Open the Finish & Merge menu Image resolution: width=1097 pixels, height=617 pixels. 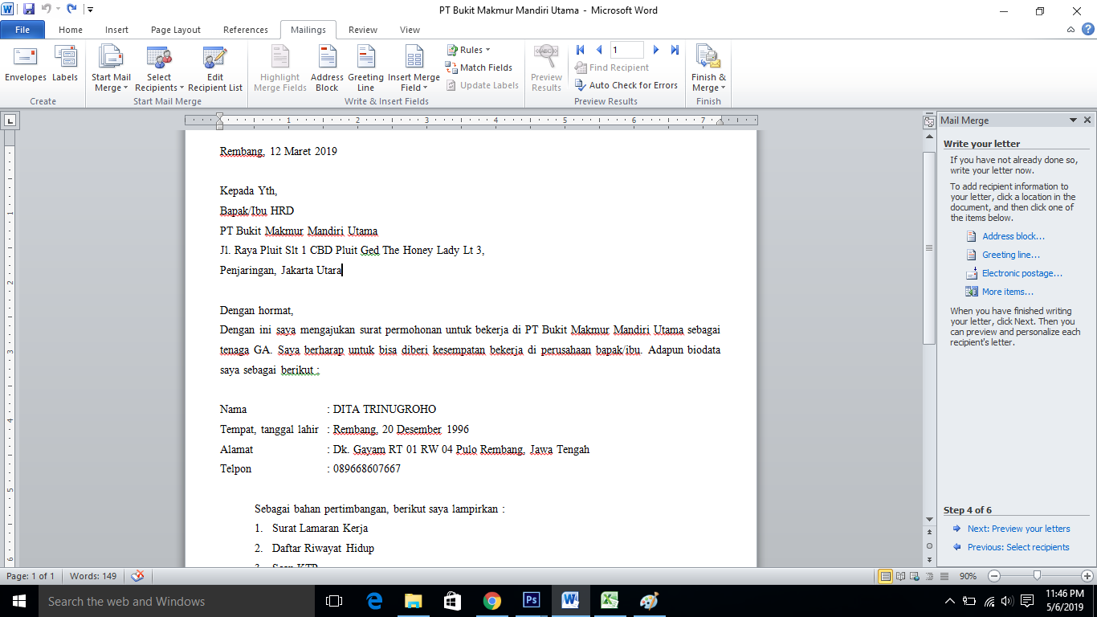point(708,67)
